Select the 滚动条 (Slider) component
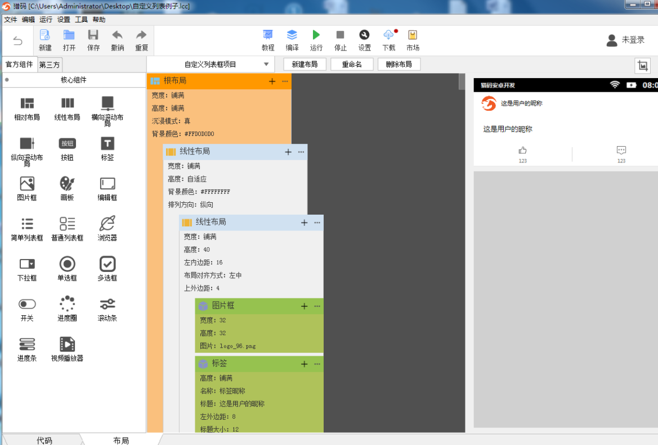Viewport: 658px width, 445px height. click(x=107, y=305)
